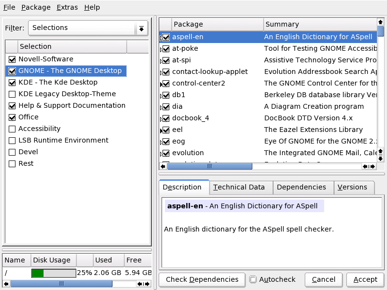387x290 pixels.
Task: Open the Extras menu
Action: 66,7
